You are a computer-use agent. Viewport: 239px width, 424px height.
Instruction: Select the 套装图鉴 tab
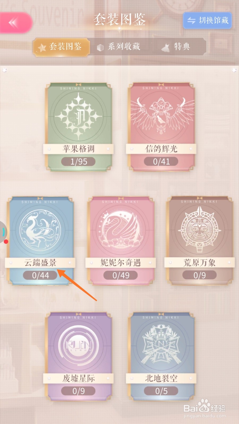pos(61,47)
